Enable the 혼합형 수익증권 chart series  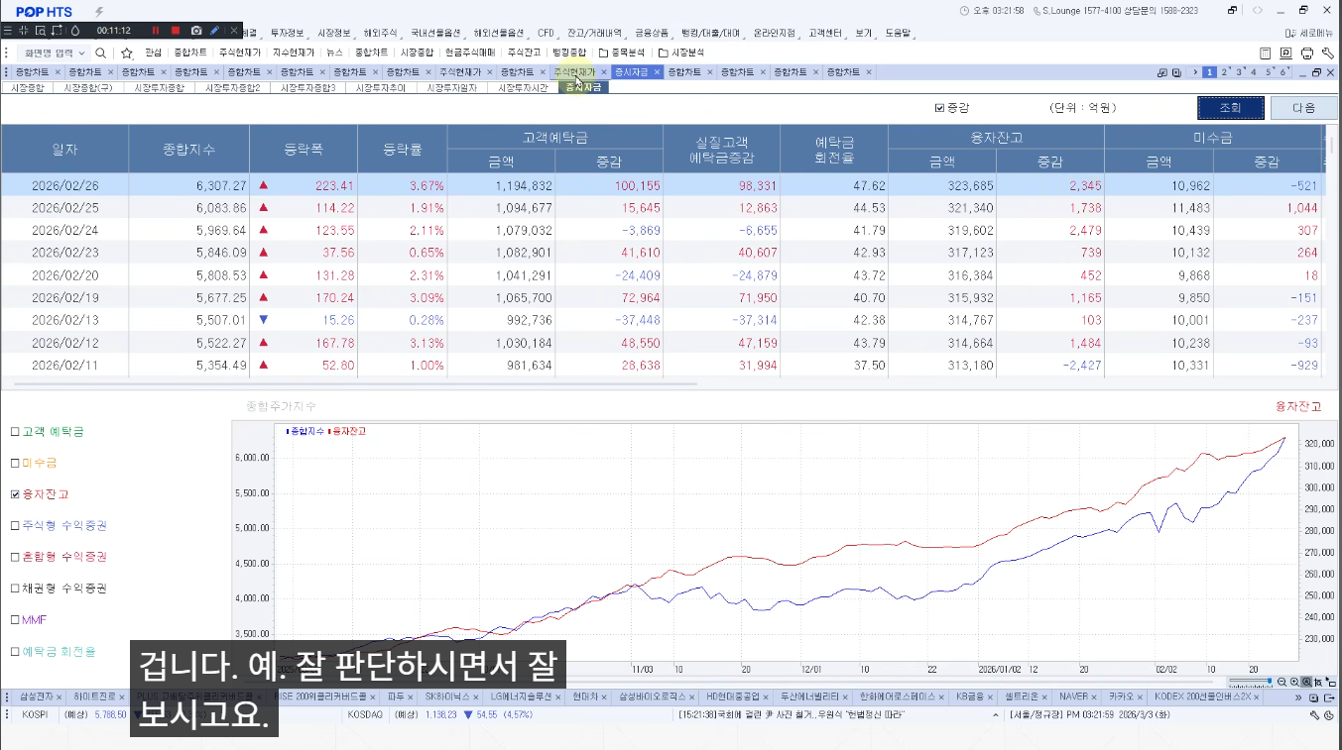[x=15, y=557]
